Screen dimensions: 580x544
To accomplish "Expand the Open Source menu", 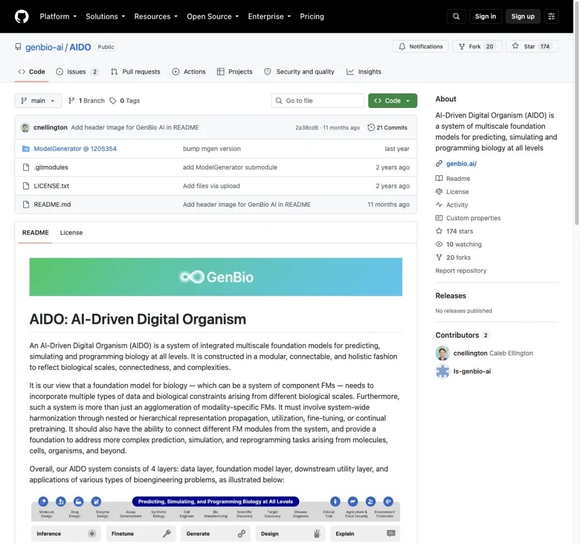I will [213, 16].
